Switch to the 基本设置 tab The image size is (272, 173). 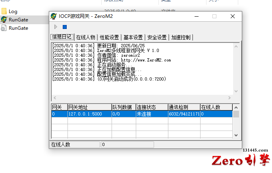tap(133, 37)
